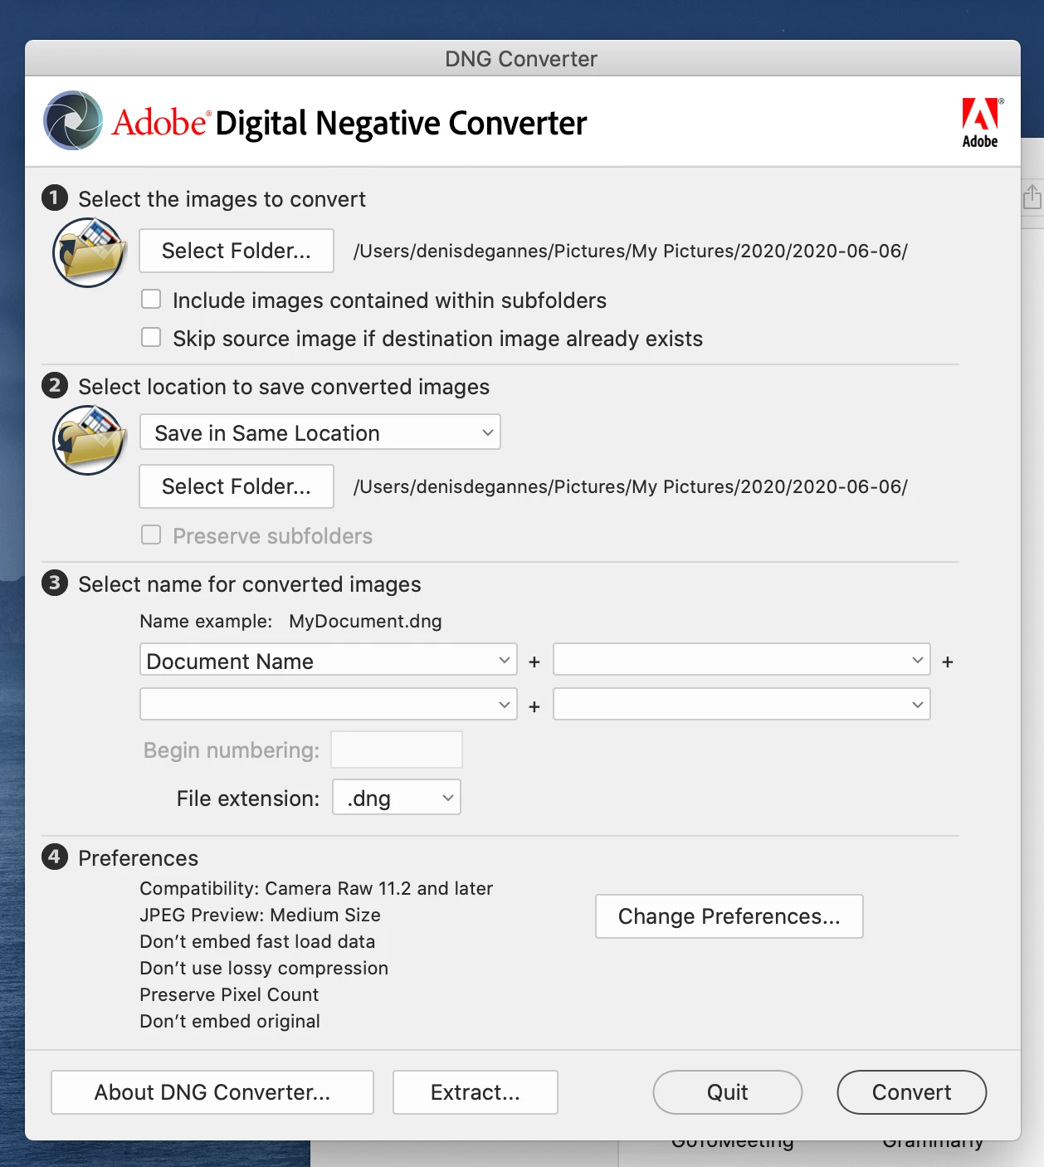Click the folder icon under step 1

tap(89, 252)
